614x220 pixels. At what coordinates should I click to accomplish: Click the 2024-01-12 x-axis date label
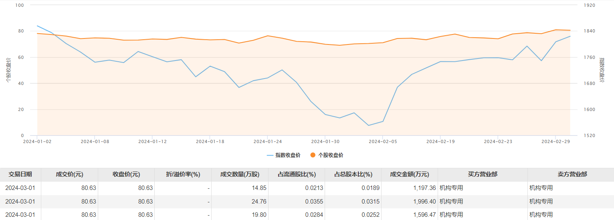(x=152, y=141)
